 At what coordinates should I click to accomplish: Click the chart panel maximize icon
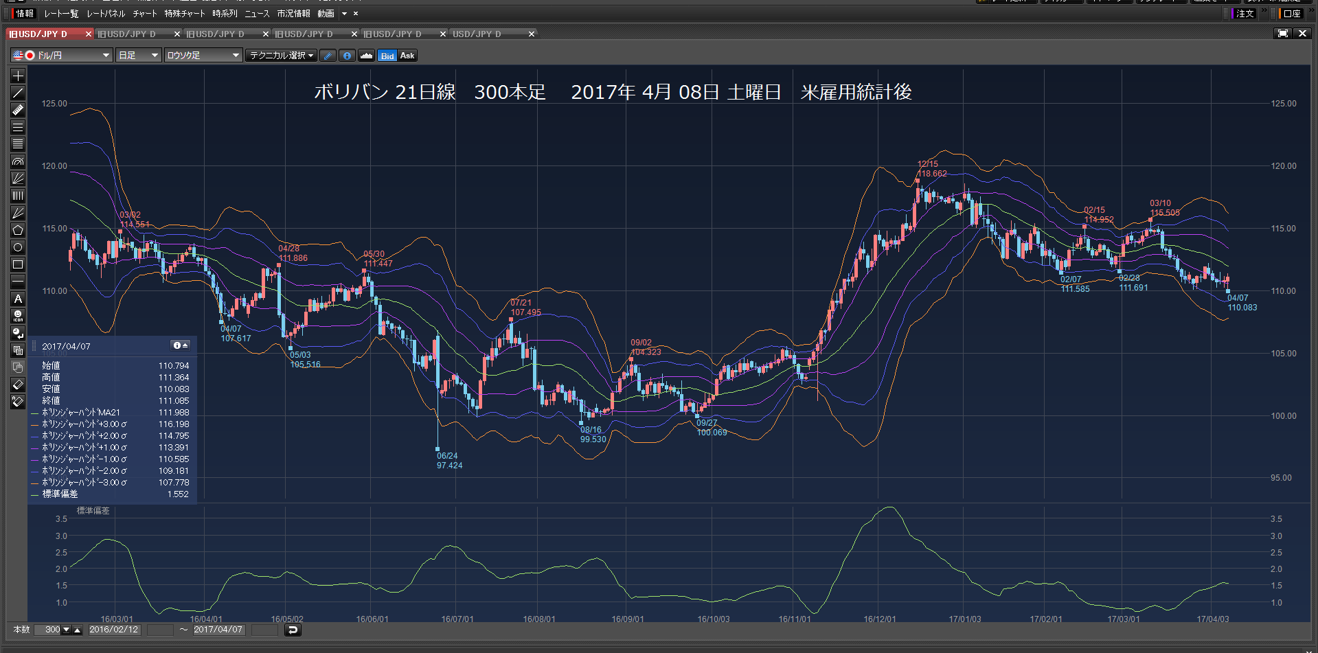pos(1282,34)
